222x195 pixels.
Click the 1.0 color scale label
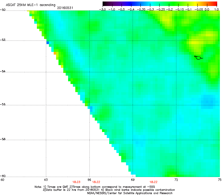pyautogui.click(x=217, y=10)
